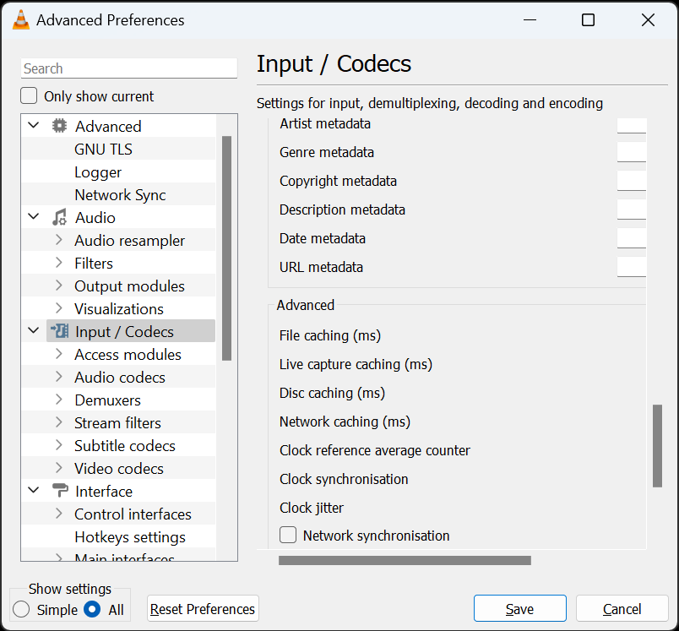This screenshot has height=631, width=679.
Task: Click the VLC cone icon in title bar
Action: 21,20
